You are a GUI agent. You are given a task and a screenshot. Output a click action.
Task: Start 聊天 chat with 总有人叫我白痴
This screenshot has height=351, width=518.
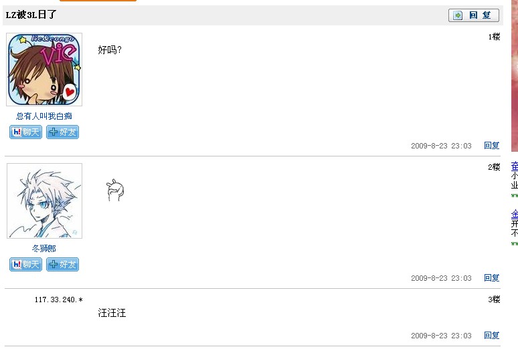26,132
